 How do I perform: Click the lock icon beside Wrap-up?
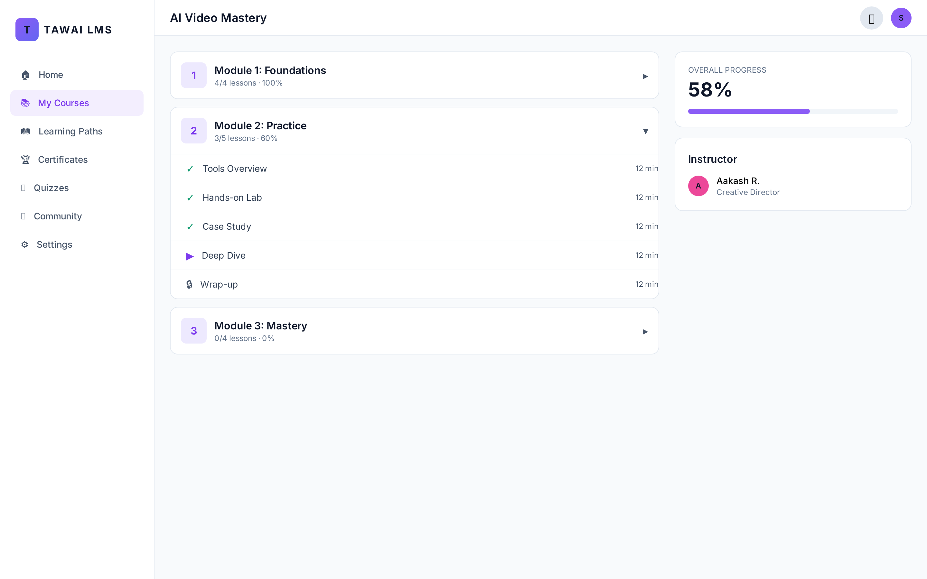tap(189, 285)
